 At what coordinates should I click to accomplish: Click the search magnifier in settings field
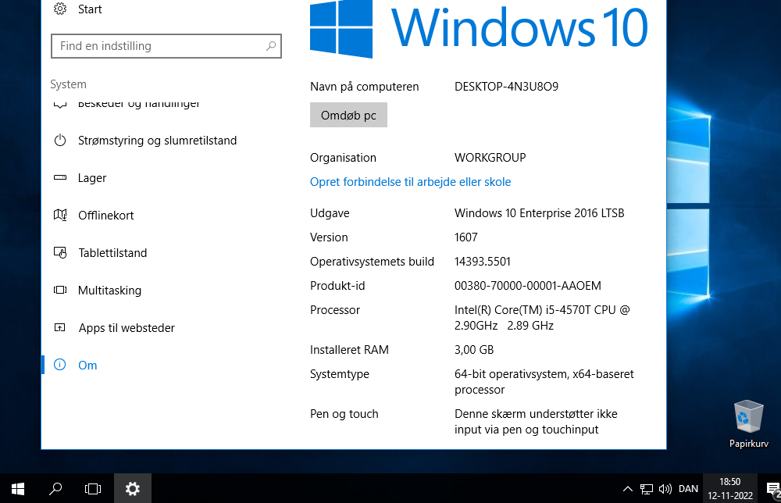[x=271, y=46]
